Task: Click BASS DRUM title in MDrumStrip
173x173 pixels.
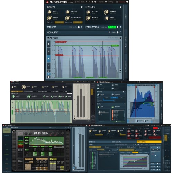Action: pos(41,133)
